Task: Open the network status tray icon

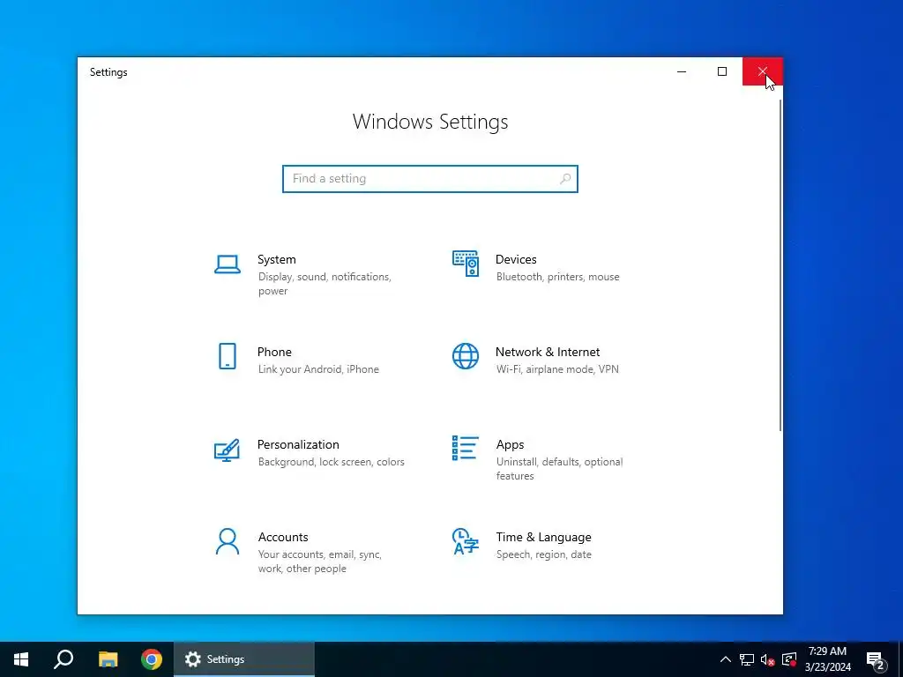Action: coord(747,659)
